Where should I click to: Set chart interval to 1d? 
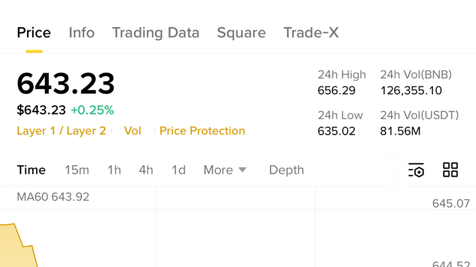(179, 170)
